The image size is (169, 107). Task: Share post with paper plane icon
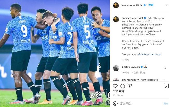[x=130, y=86]
